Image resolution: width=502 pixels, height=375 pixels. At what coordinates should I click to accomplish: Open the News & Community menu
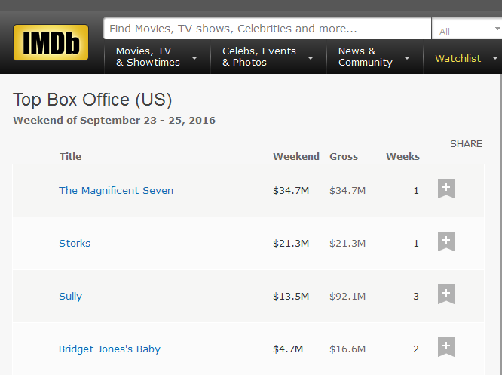point(374,57)
